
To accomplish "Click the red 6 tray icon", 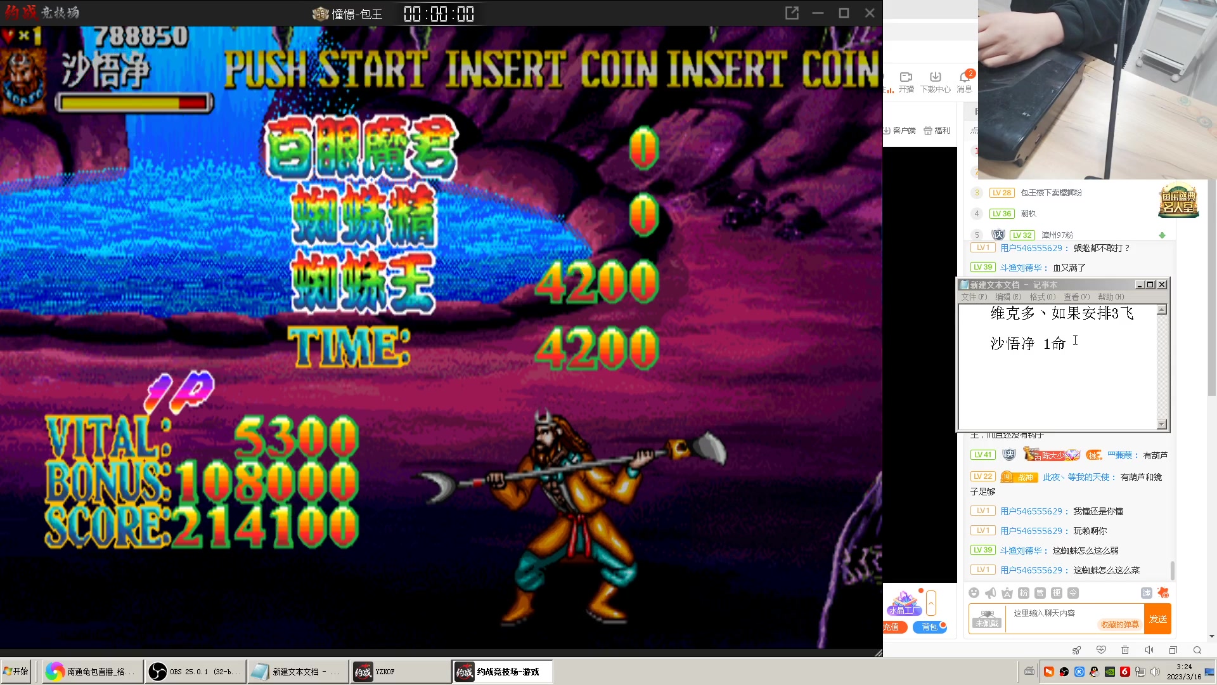I will pos(1125,672).
